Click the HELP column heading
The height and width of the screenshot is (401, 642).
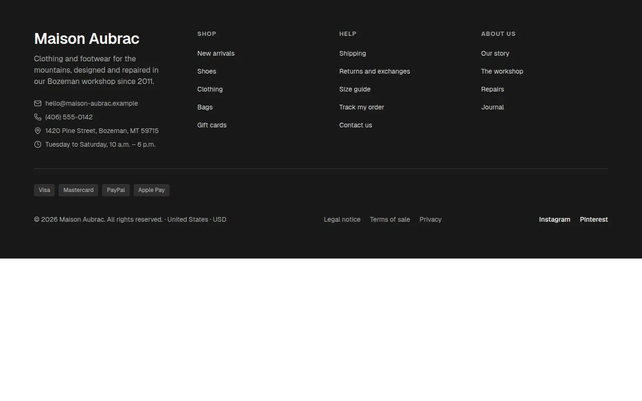pos(348,34)
